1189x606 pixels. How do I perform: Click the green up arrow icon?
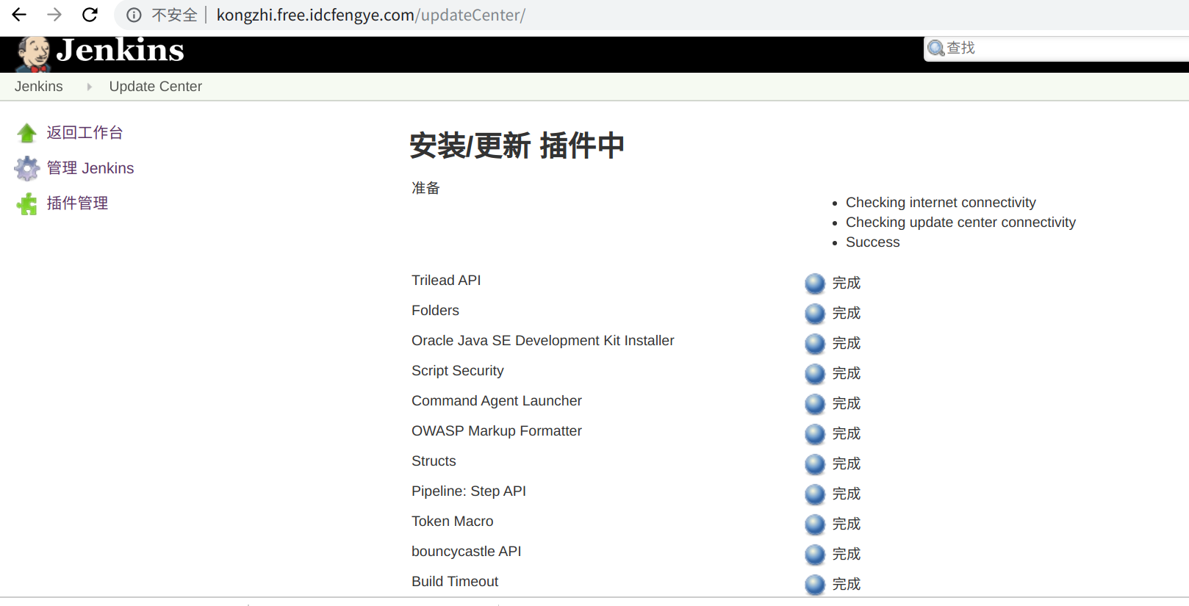point(27,133)
